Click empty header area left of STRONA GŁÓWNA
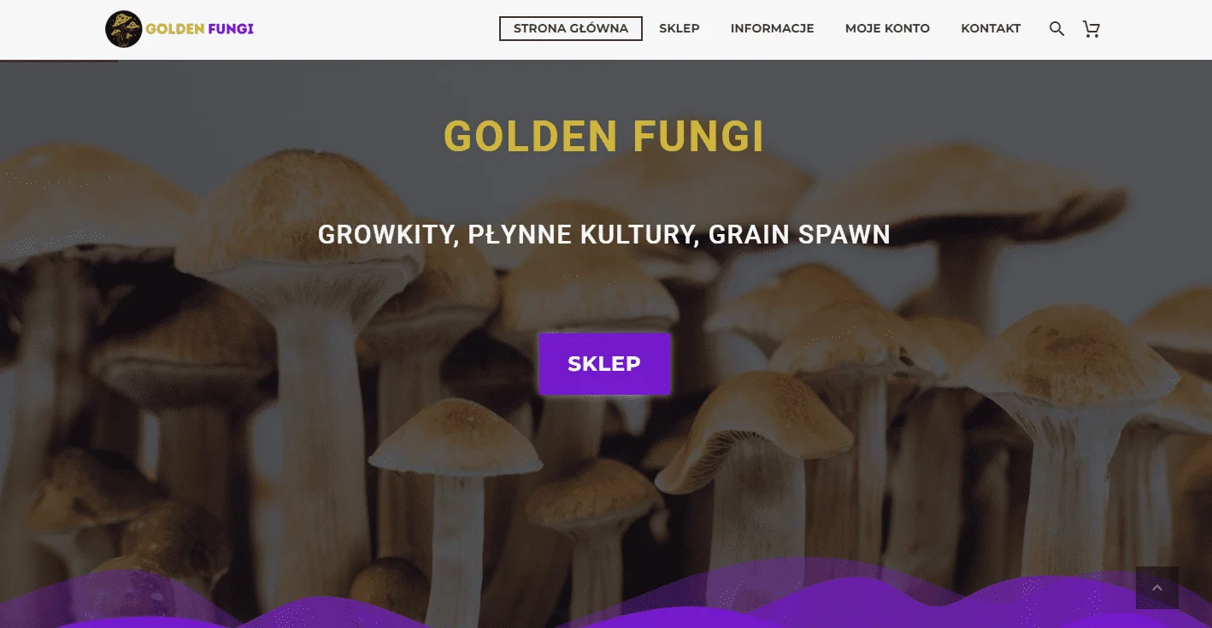 (376, 29)
